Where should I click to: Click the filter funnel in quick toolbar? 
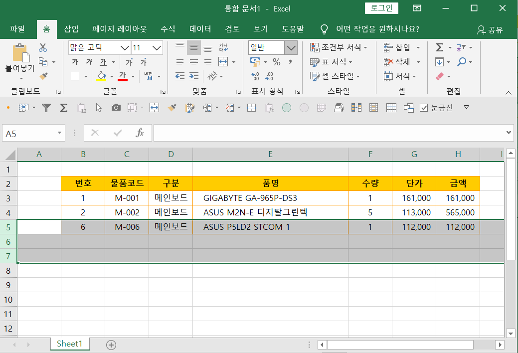[x=46, y=107]
